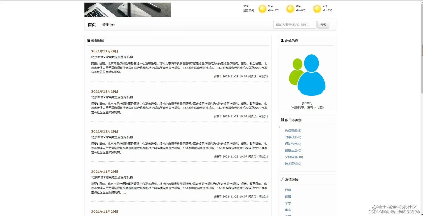This screenshot has height=216, width=423.
Task: Click the person icon beside 小编信息
Action: point(282,41)
